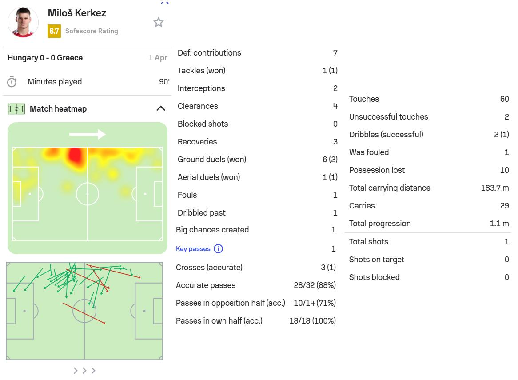This screenshot has width=518, height=380.
Task: Click the favorite star icon
Action: (159, 22)
